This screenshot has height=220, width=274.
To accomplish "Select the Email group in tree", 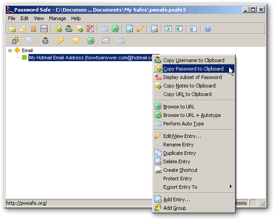I will 27,51.
